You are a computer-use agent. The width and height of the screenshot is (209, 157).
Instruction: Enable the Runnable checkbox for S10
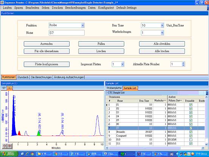pos(191,140)
